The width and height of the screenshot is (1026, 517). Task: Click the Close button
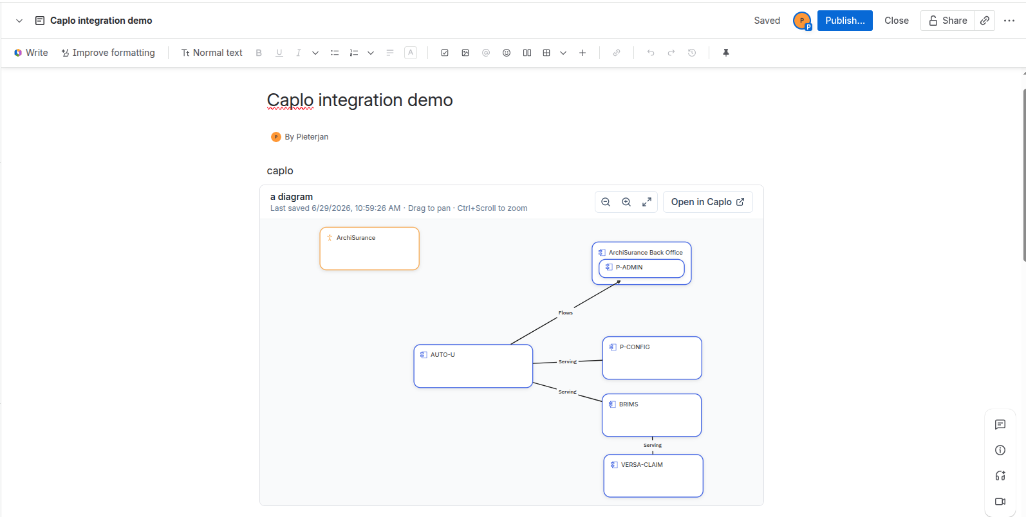click(x=897, y=21)
